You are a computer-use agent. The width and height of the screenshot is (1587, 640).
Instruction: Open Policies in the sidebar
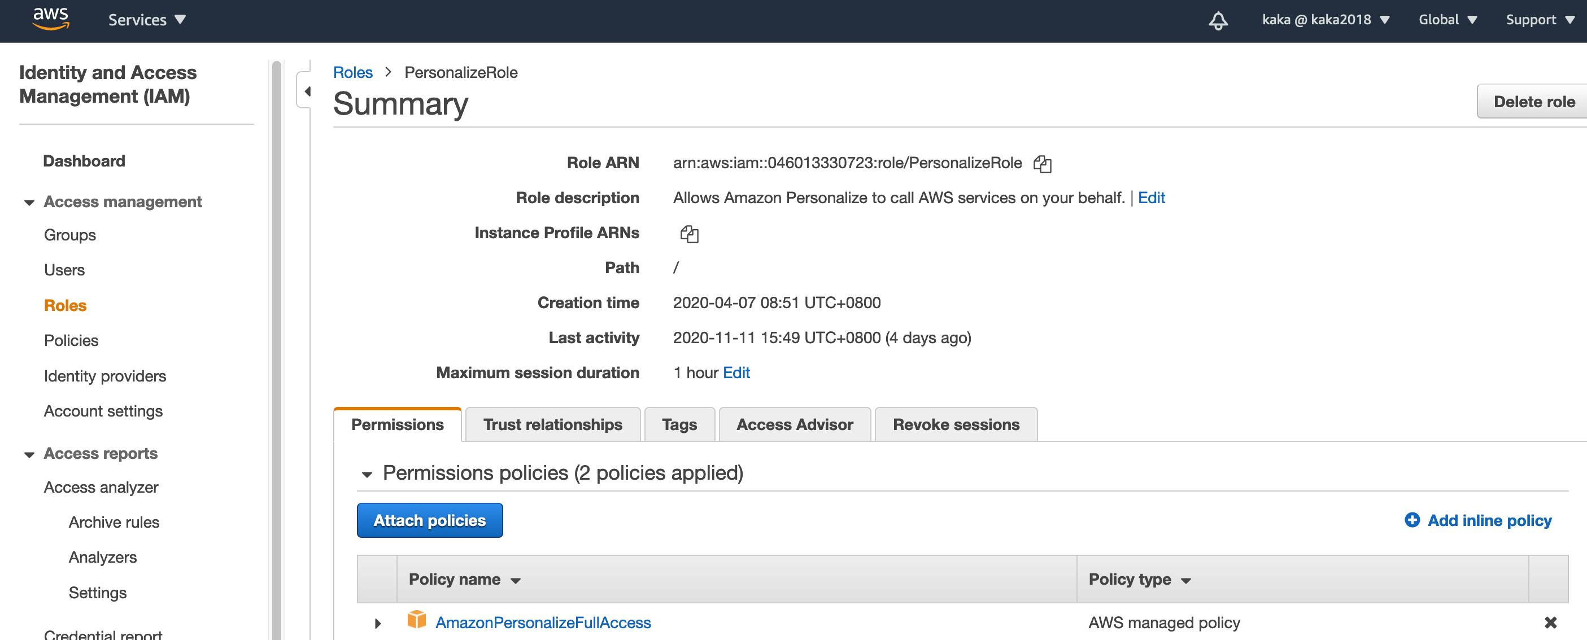tap(71, 340)
